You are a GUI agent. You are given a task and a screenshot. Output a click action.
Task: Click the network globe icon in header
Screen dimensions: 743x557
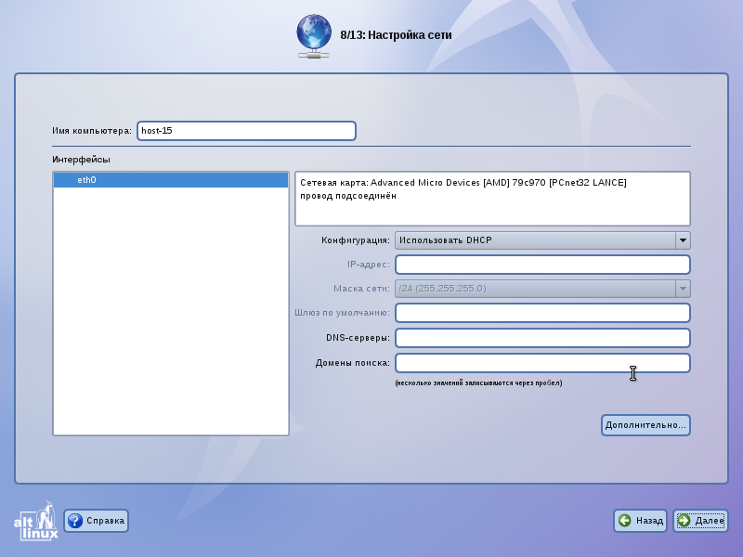click(314, 36)
